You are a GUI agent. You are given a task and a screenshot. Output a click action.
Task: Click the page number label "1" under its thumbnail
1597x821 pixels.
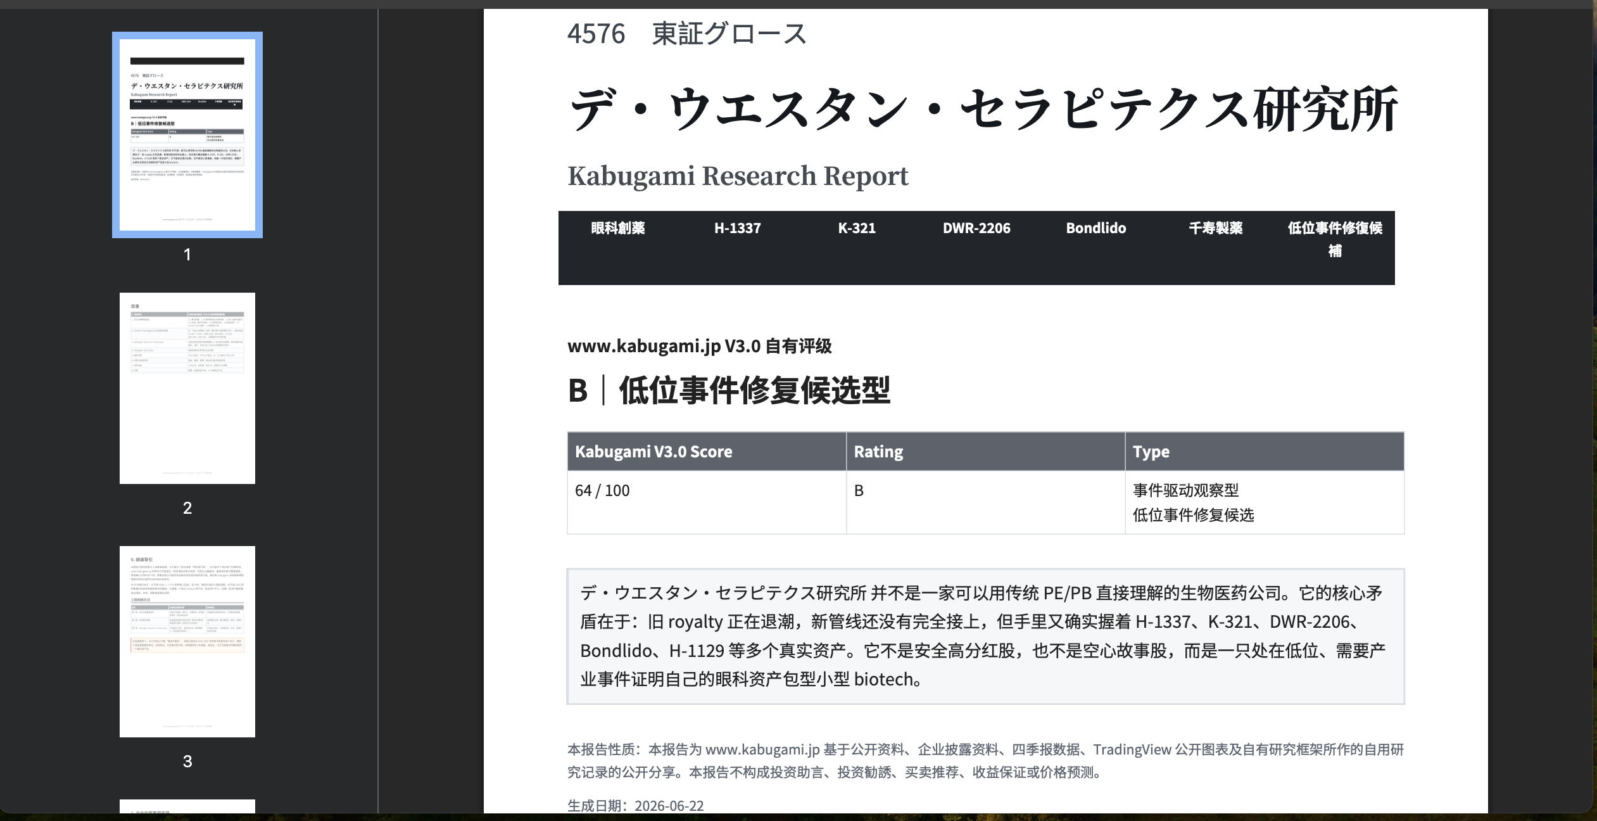(x=187, y=255)
